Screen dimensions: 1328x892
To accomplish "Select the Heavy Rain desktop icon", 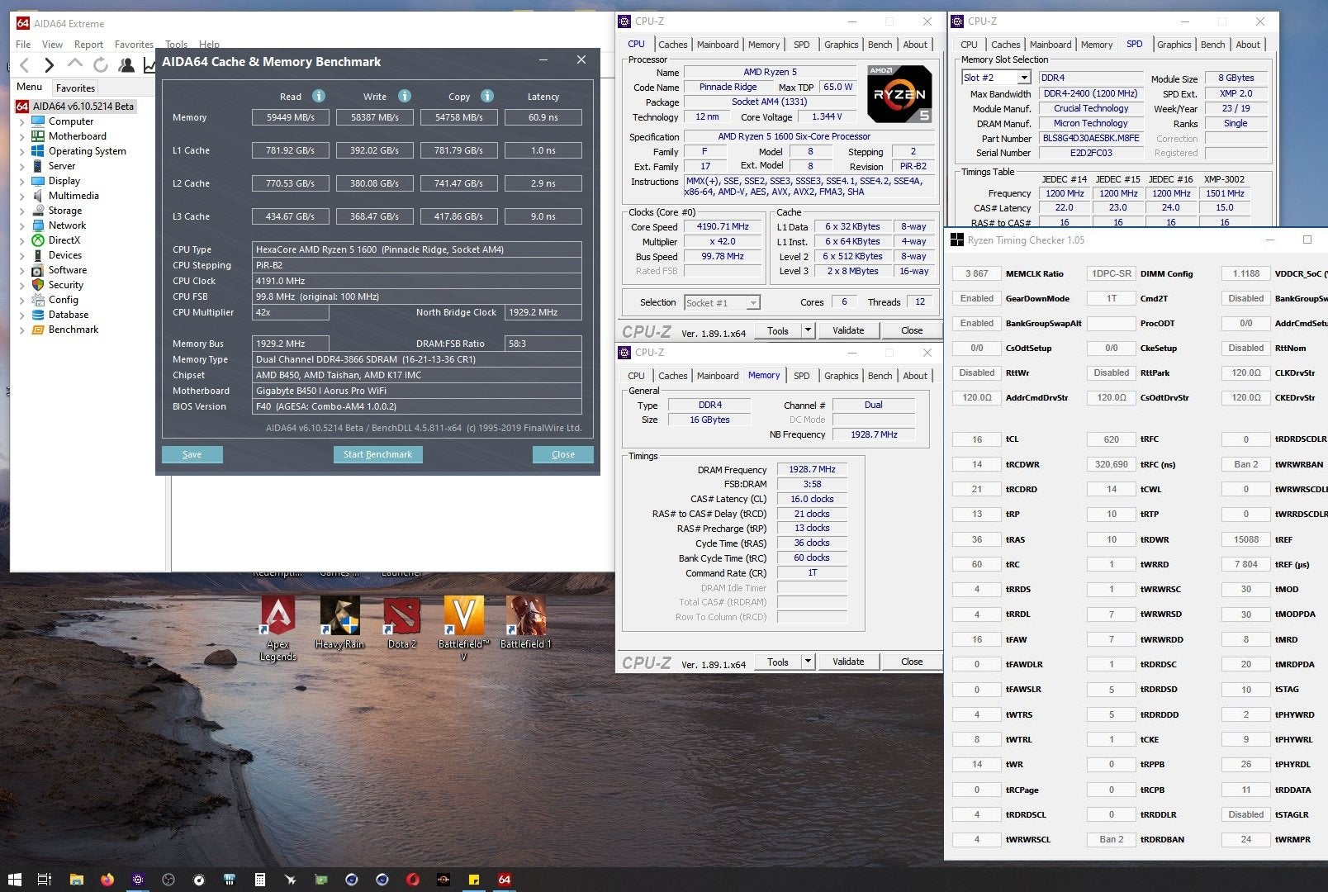I will click(x=339, y=623).
